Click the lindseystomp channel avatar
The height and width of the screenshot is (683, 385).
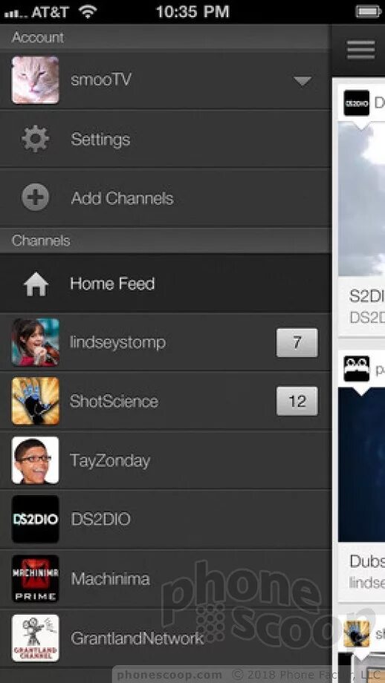36,342
